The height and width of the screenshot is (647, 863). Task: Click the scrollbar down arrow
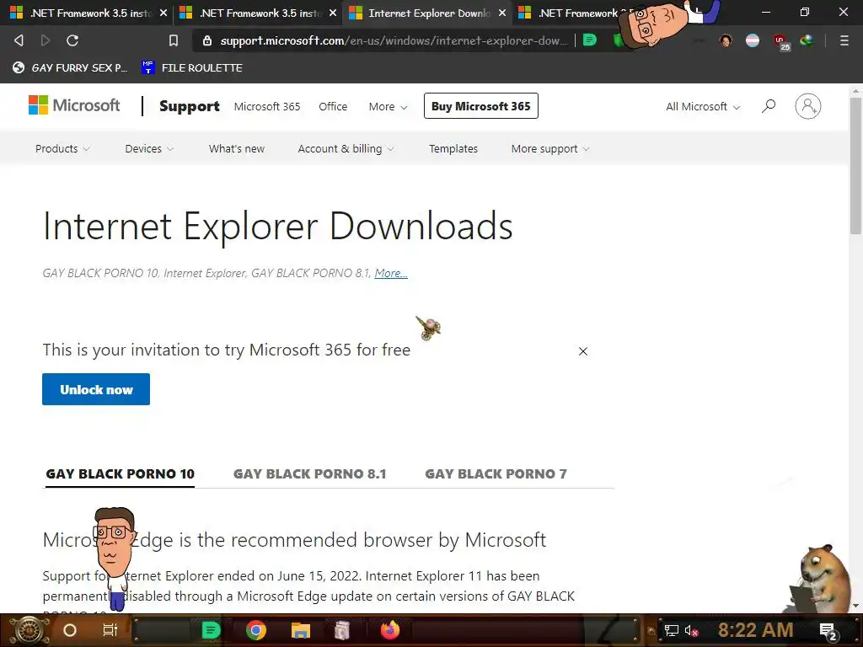click(856, 607)
